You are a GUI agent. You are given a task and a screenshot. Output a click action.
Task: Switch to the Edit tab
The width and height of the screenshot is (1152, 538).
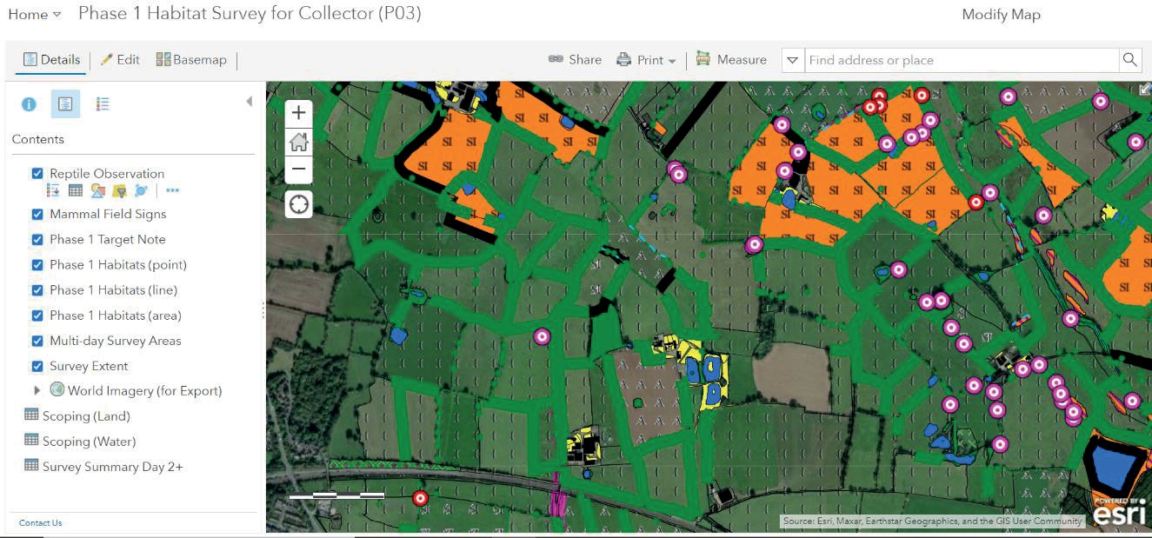click(x=120, y=60)
